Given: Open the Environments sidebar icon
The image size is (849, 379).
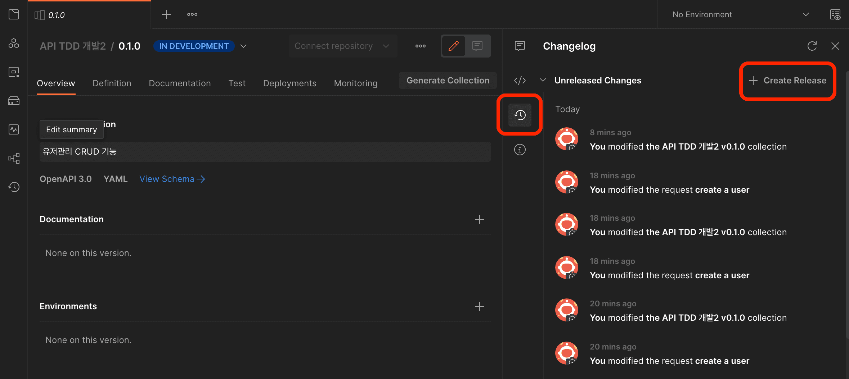Looking at the screenshot, I should pos(14,72).
